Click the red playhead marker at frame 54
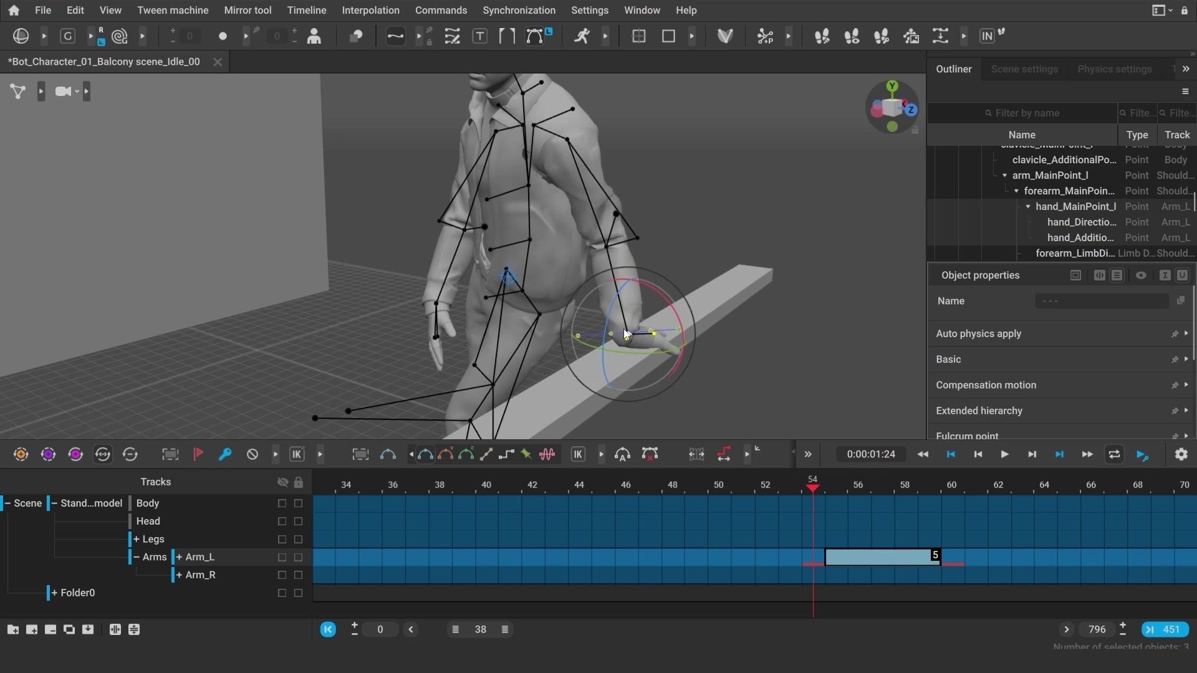The width and height of the screenshot is (1197, 673). (x=812, y=488)
